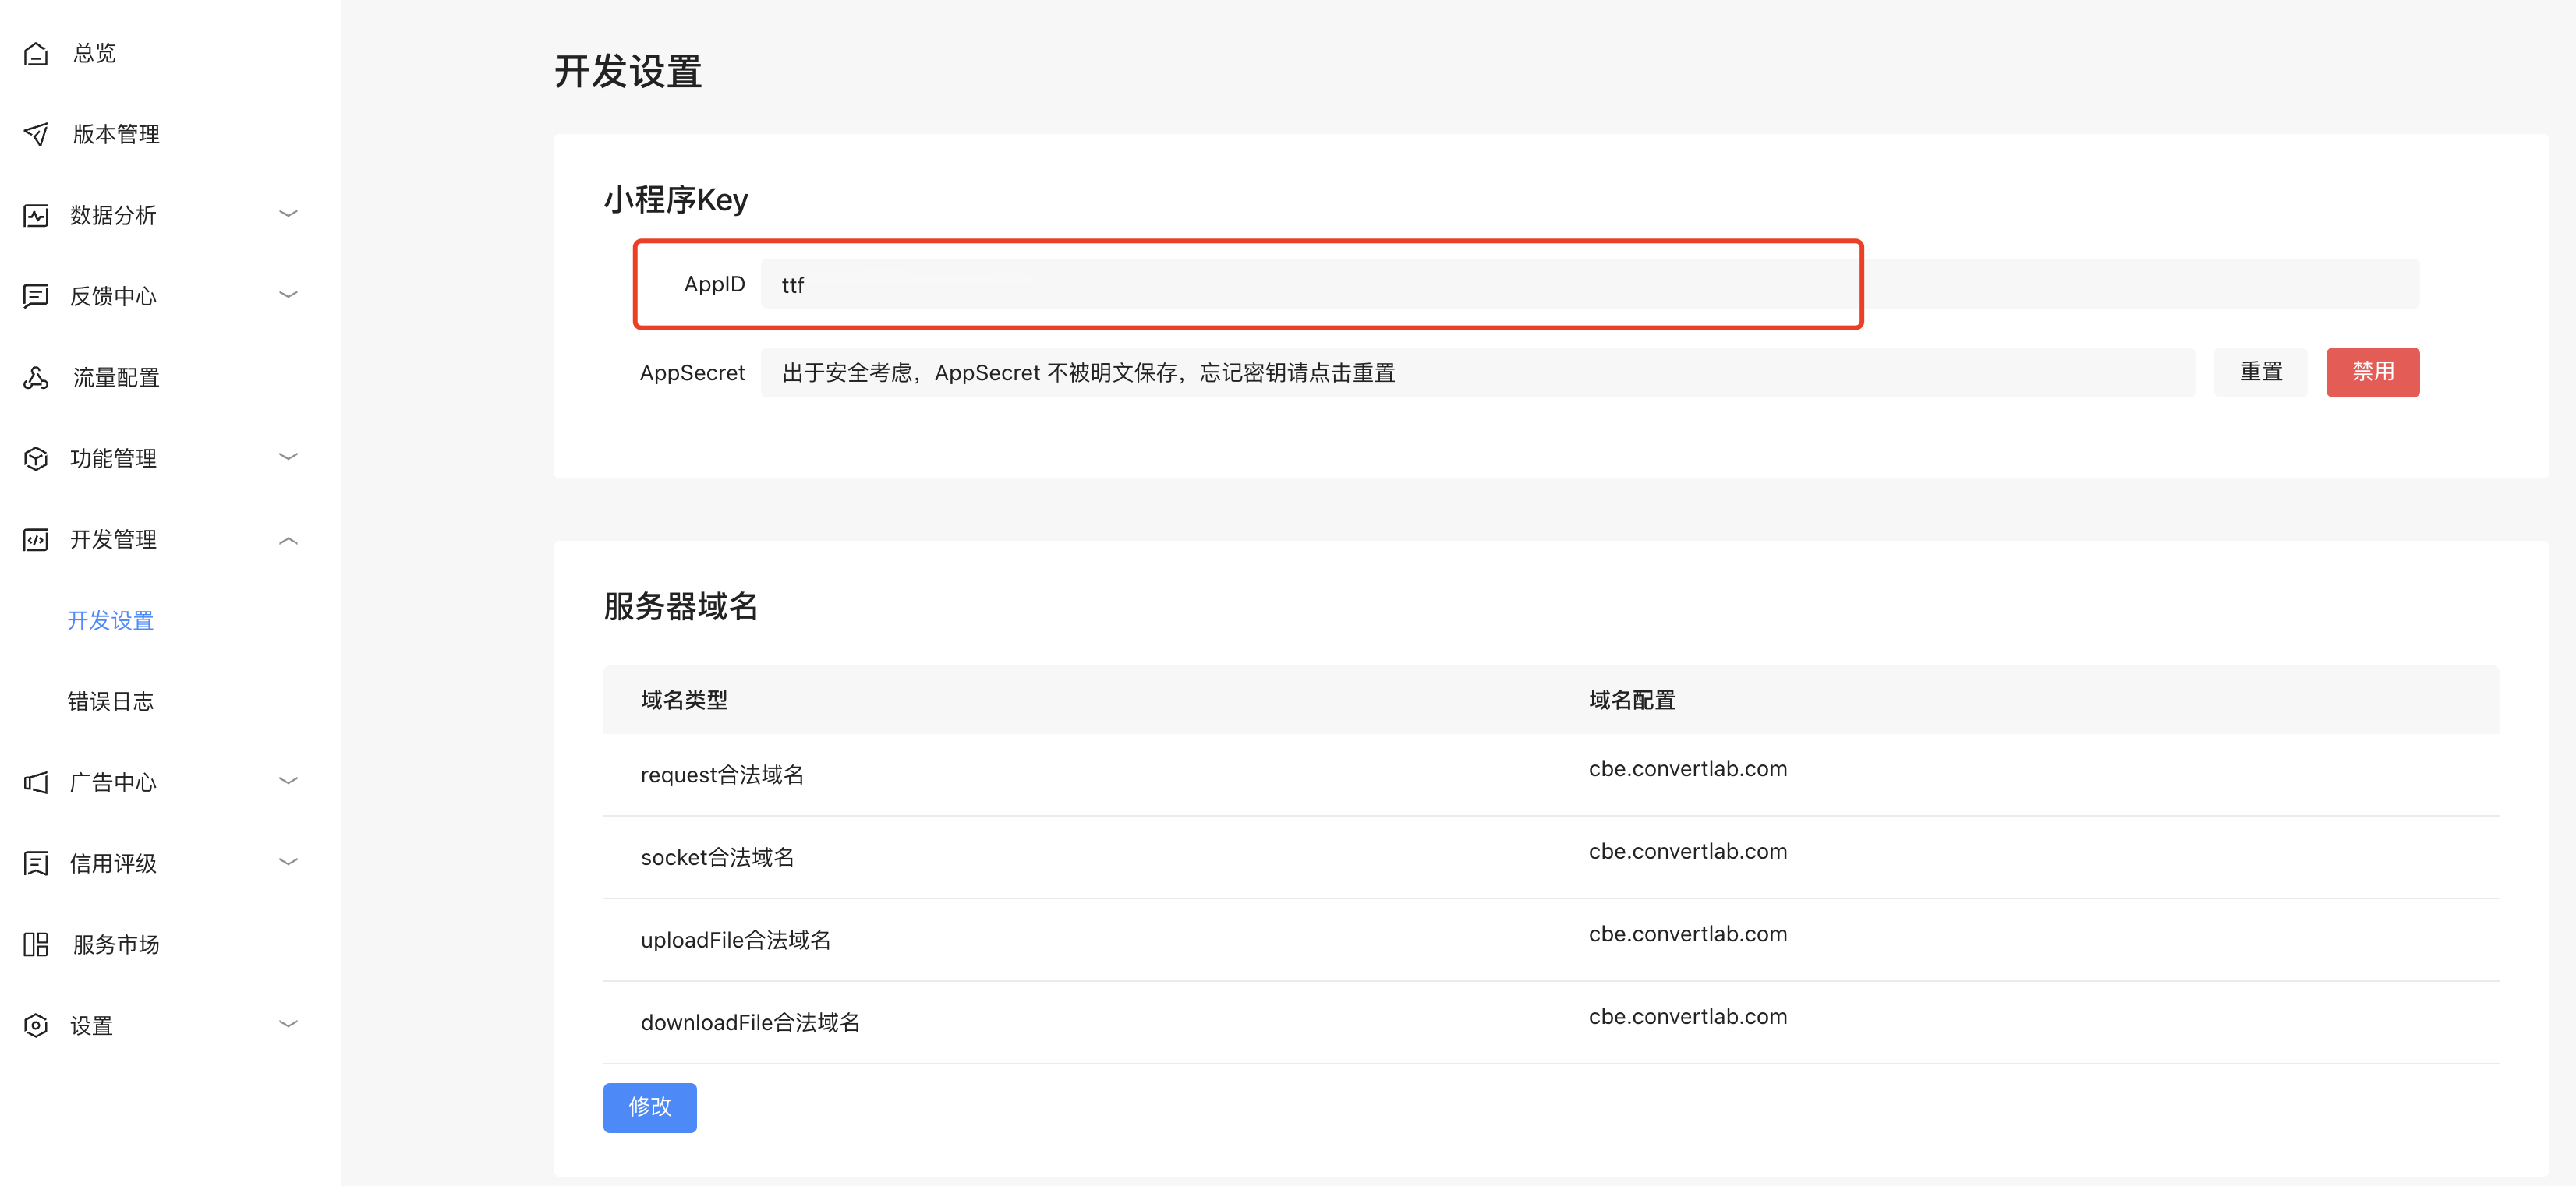This screenshot has height=1186, width=2576.
Task: Select the 版本管理 paper-plane icon
Action: [x=35, y=135]
